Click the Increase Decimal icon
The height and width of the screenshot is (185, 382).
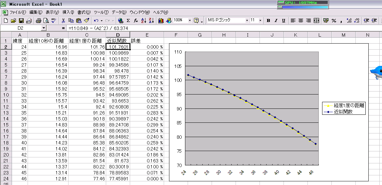349,21
